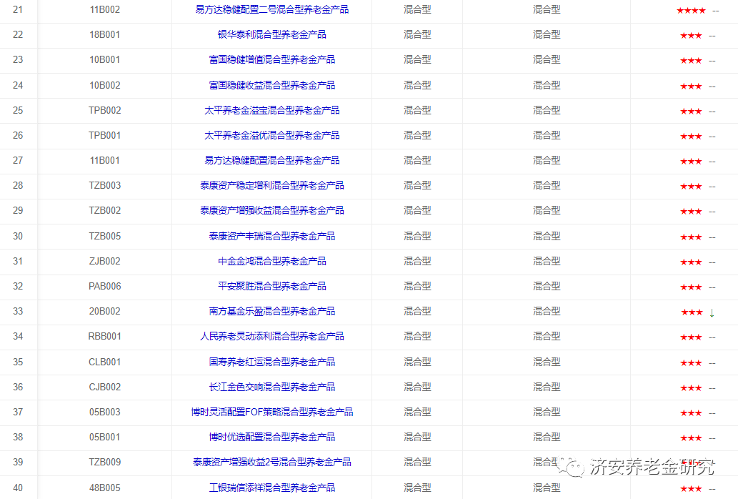
Task: Open 国寿养老红运混合型养老金产品 link
Action: (x=271, y=362)
